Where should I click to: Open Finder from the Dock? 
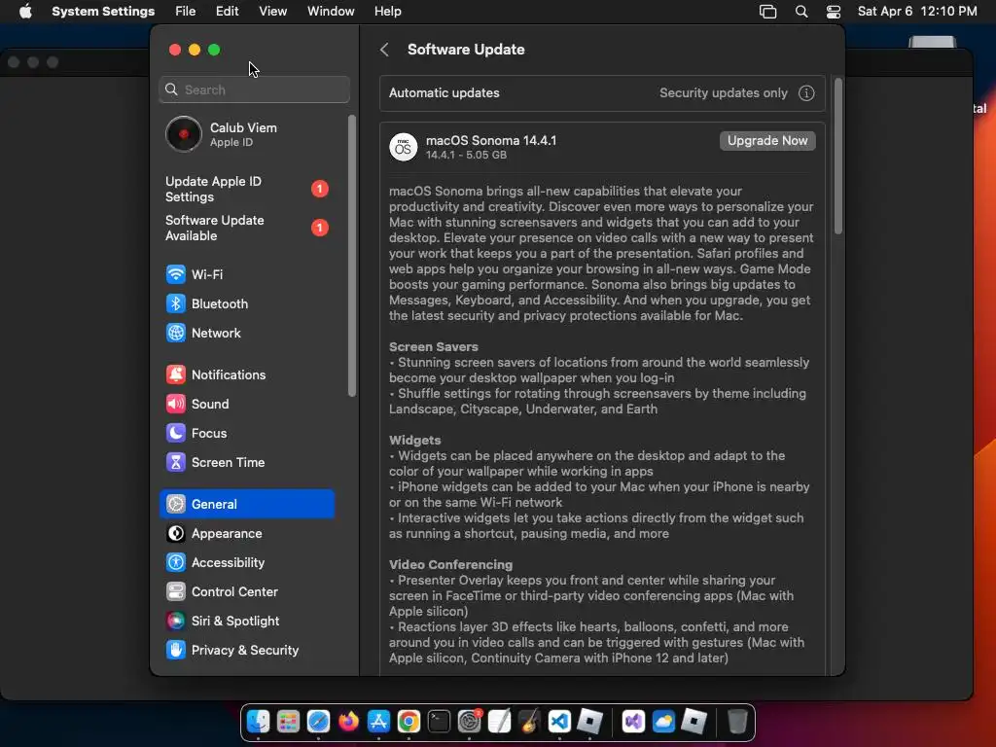258,722
